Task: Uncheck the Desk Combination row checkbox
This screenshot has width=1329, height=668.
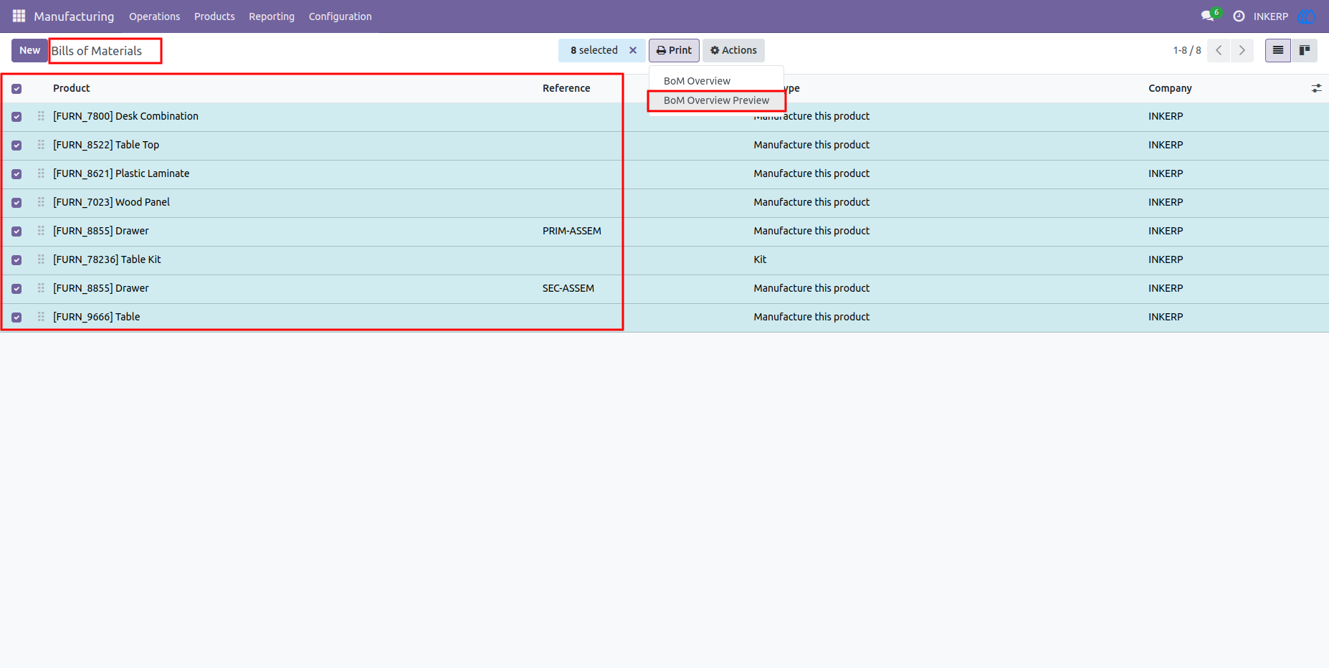Action: pos(16,117)
